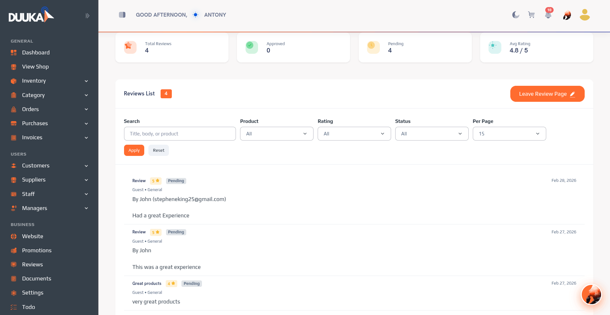Focus the Search reviews input field
This screenshot has width=610, height=315.
click(x=180, y=134)
